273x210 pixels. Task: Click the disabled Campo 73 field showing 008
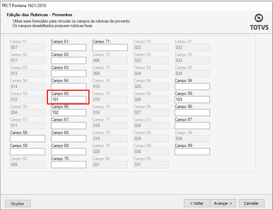(x=110, y=74)
